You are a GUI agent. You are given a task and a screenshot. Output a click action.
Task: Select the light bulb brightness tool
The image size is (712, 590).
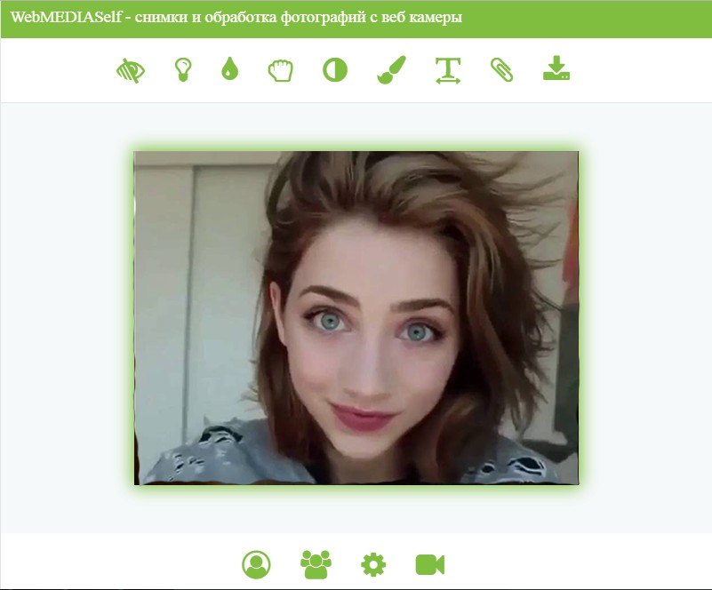[183, 70]
